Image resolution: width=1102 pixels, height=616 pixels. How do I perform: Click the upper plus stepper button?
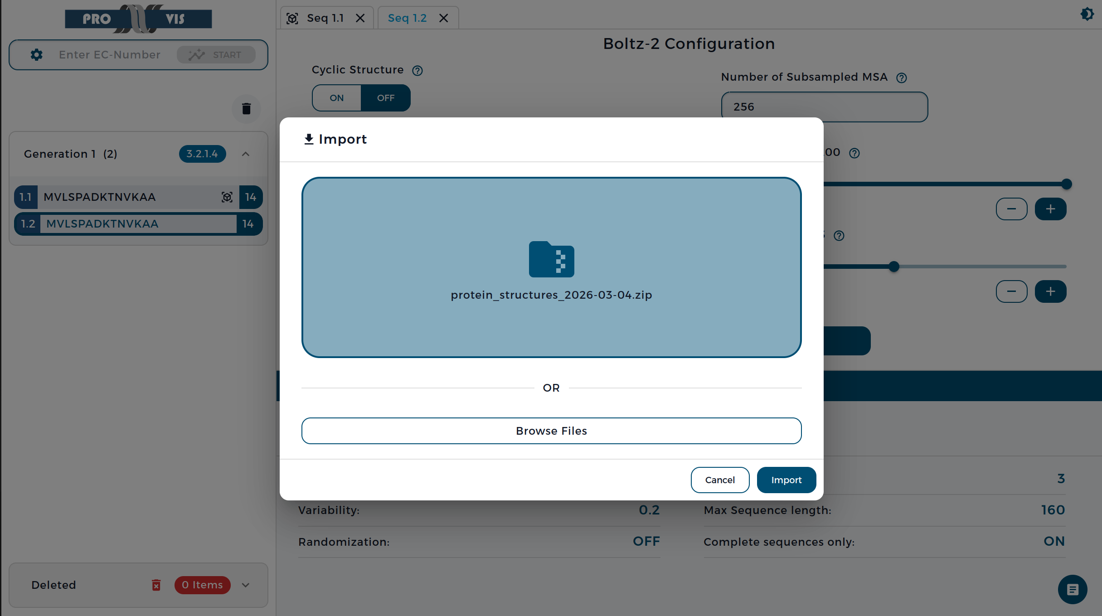[1050, 209]
